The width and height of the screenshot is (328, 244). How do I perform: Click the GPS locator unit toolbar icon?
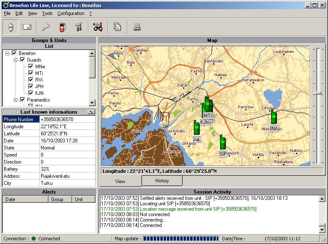10,27
